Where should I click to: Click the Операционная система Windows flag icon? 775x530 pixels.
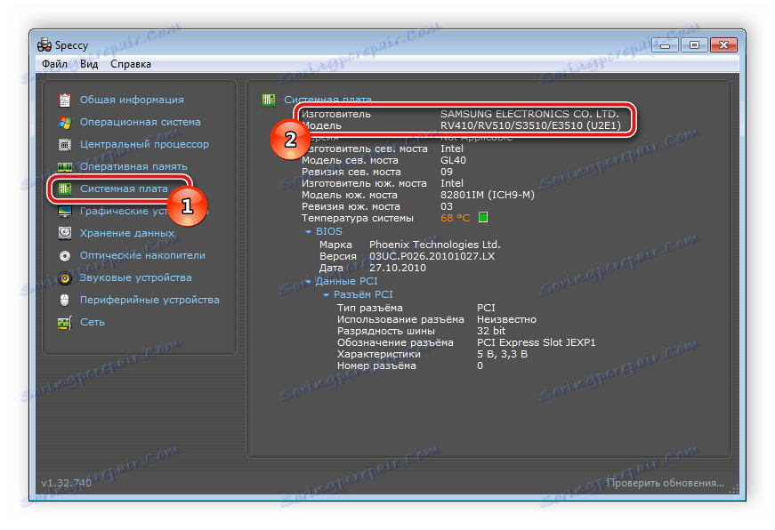(65, 123)
